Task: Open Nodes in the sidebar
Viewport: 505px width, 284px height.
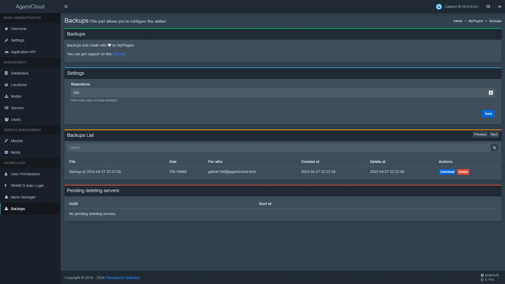Action: (16, 96)
